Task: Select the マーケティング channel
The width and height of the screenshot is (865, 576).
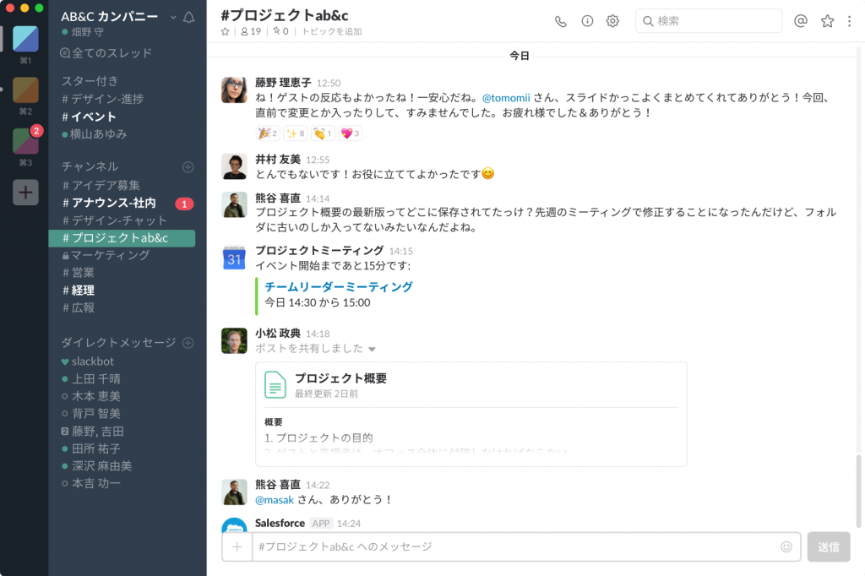Action: click(x=110, y=255)
